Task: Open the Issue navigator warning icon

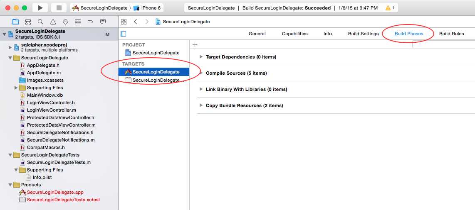Action: coord(53,22)
